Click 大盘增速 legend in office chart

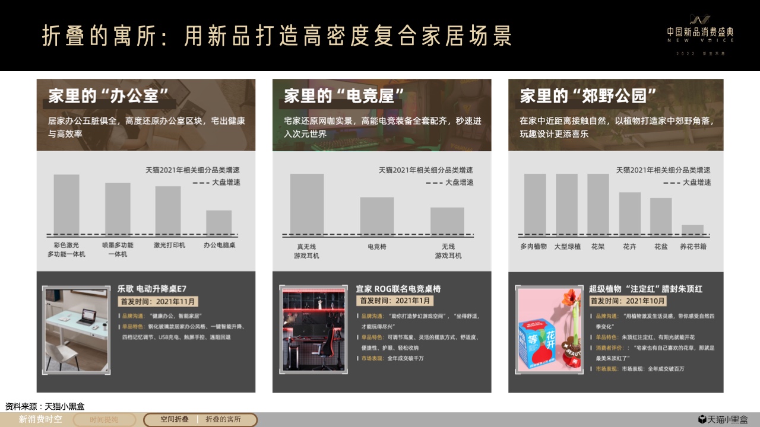pos(217,183)
